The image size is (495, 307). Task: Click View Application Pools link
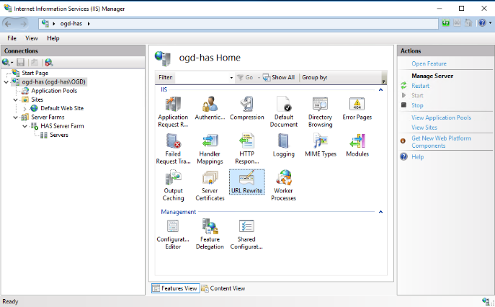[x=441, y=117]
